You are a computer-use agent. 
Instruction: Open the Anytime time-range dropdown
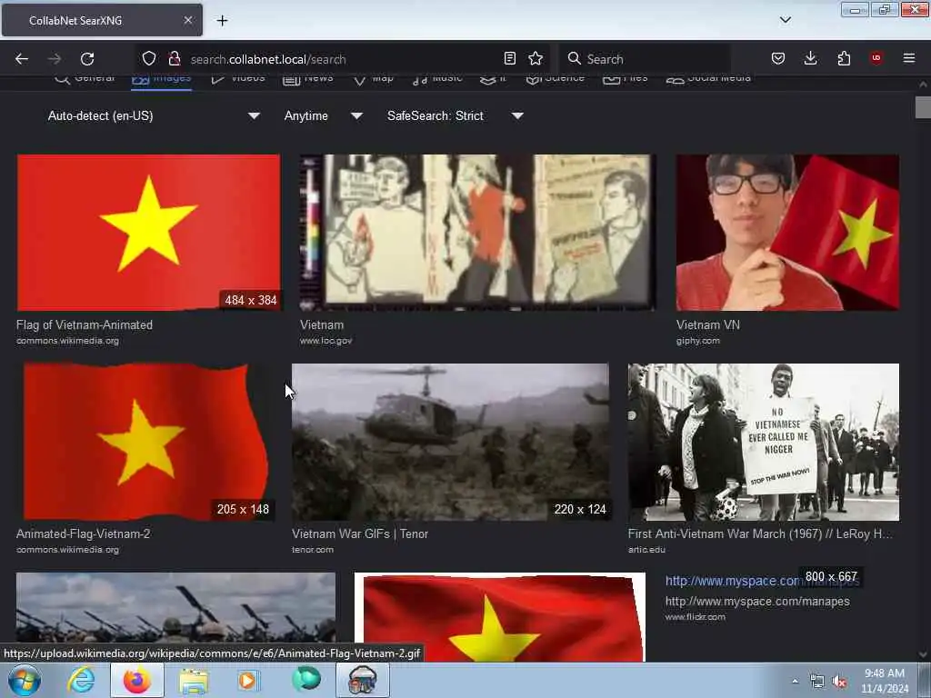(x=323, y=115)
